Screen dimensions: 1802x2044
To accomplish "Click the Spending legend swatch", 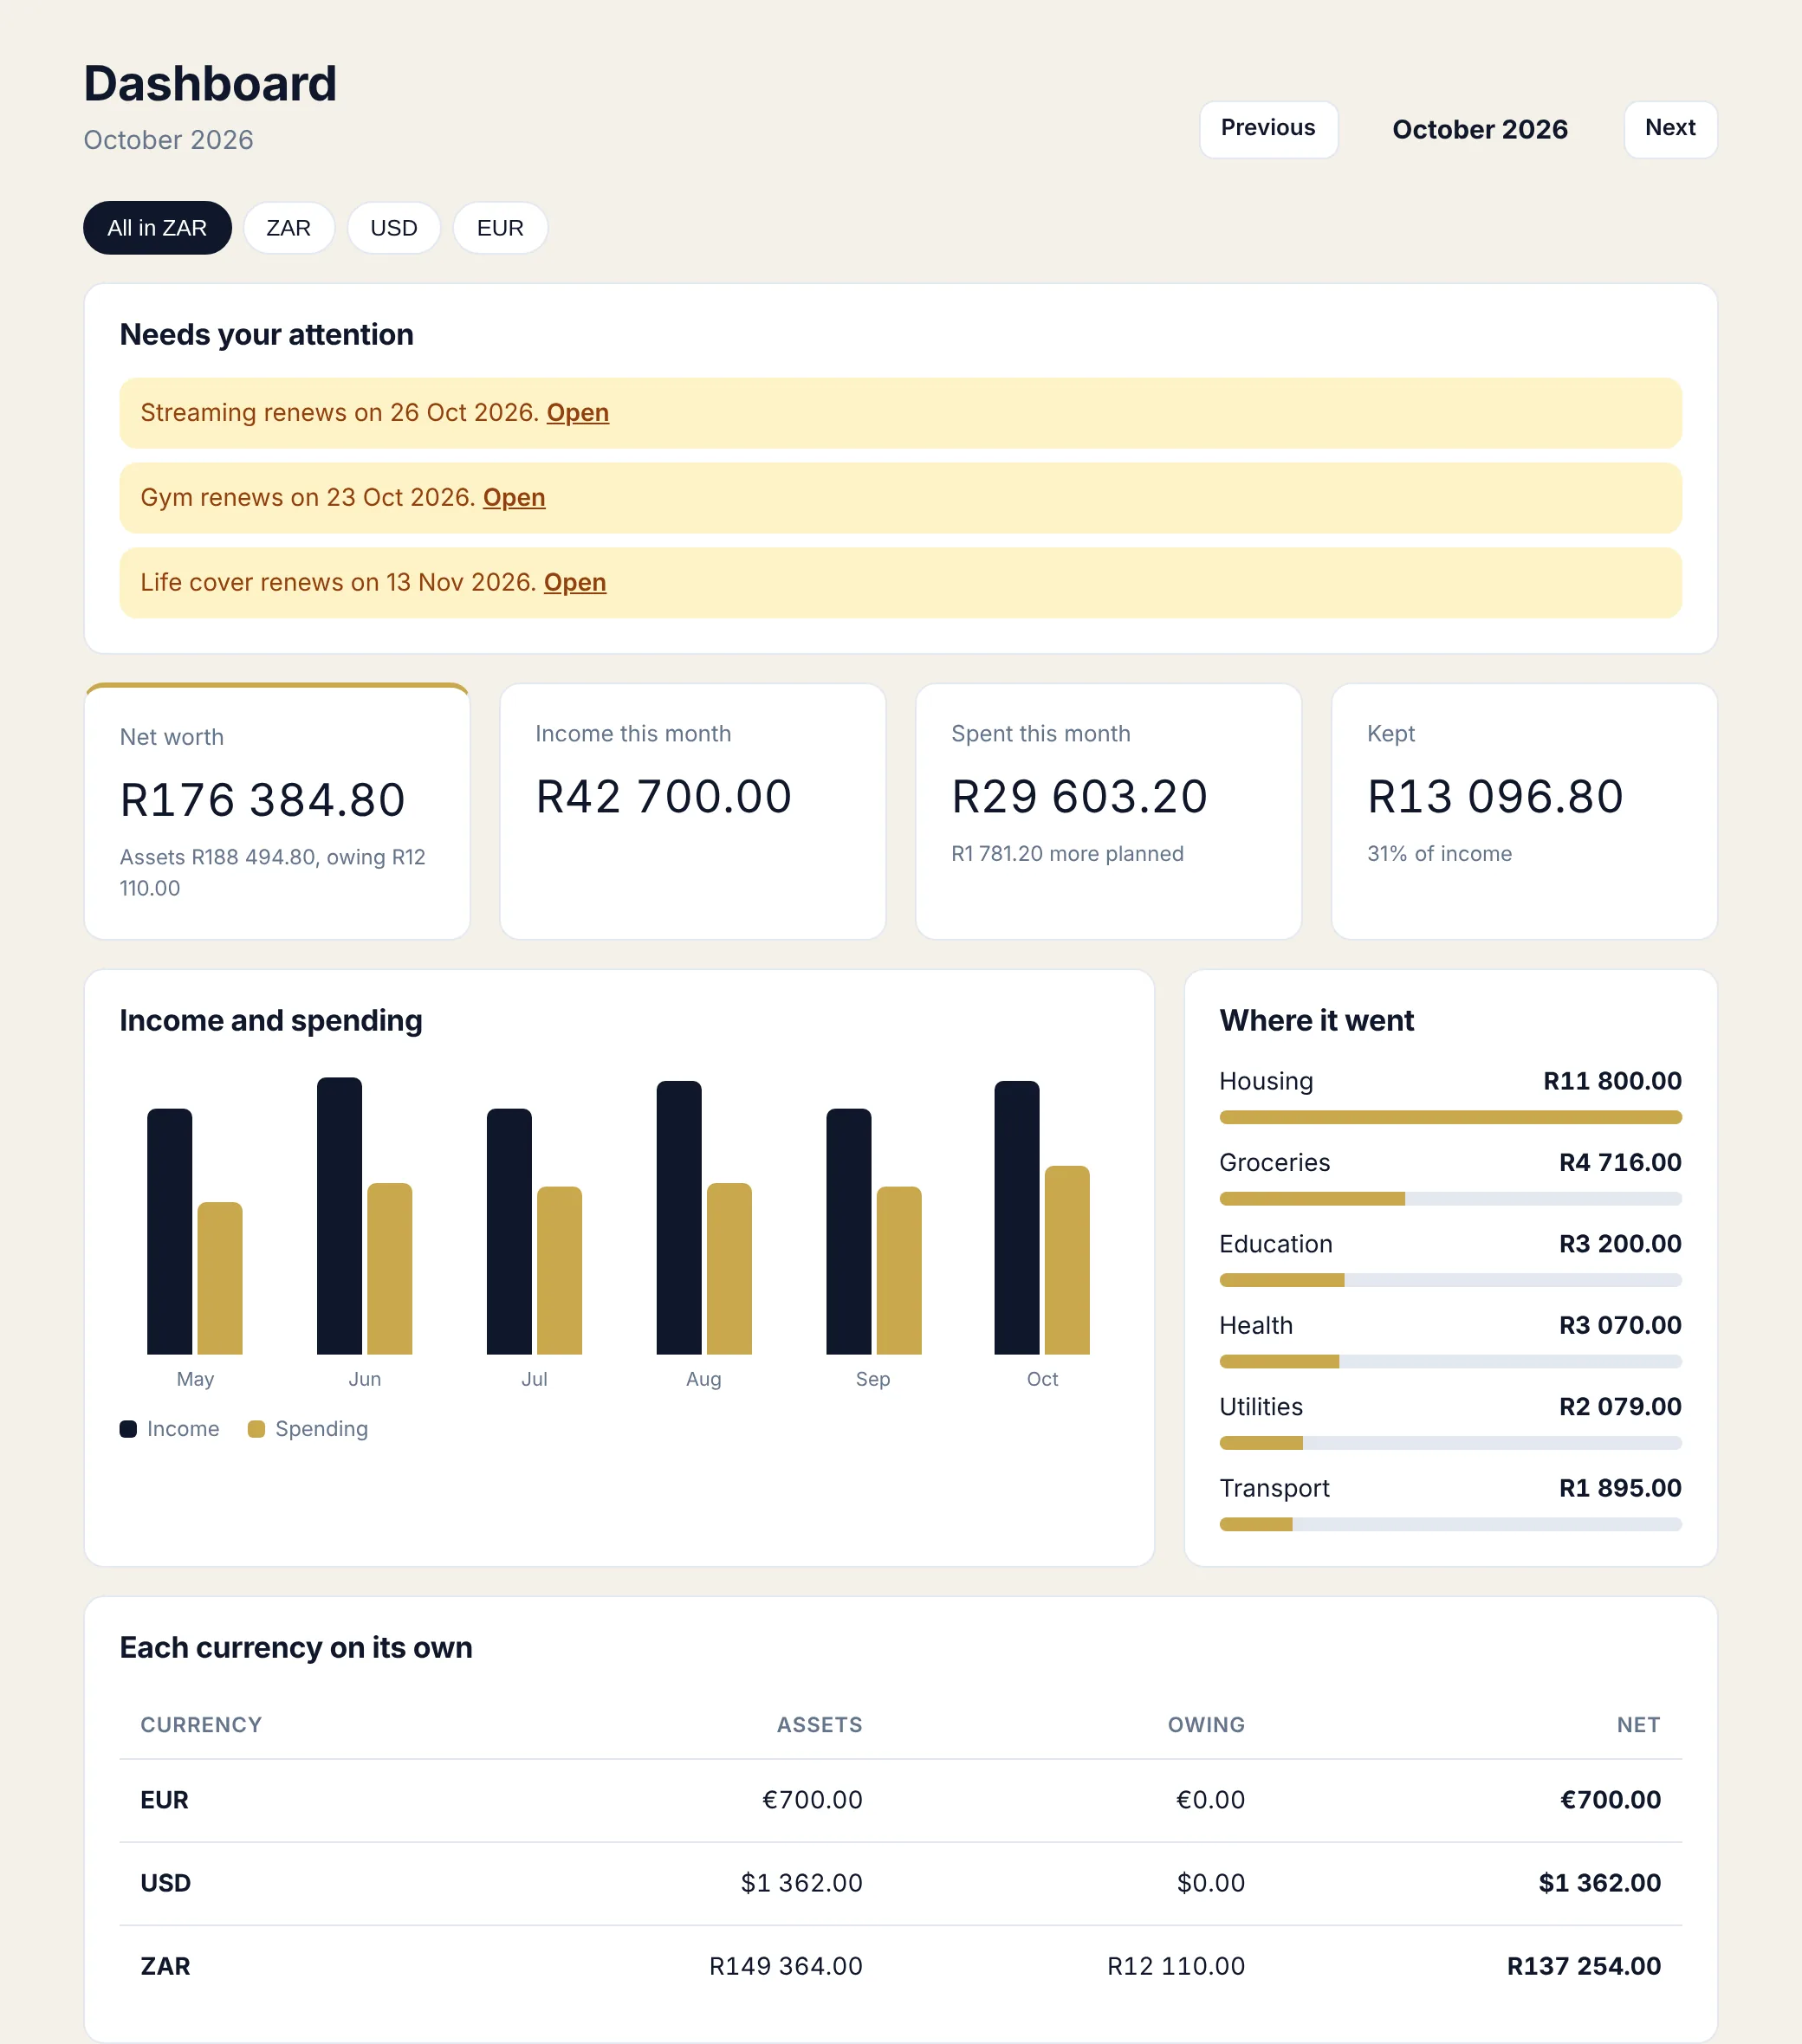I will click(256, 1429).
